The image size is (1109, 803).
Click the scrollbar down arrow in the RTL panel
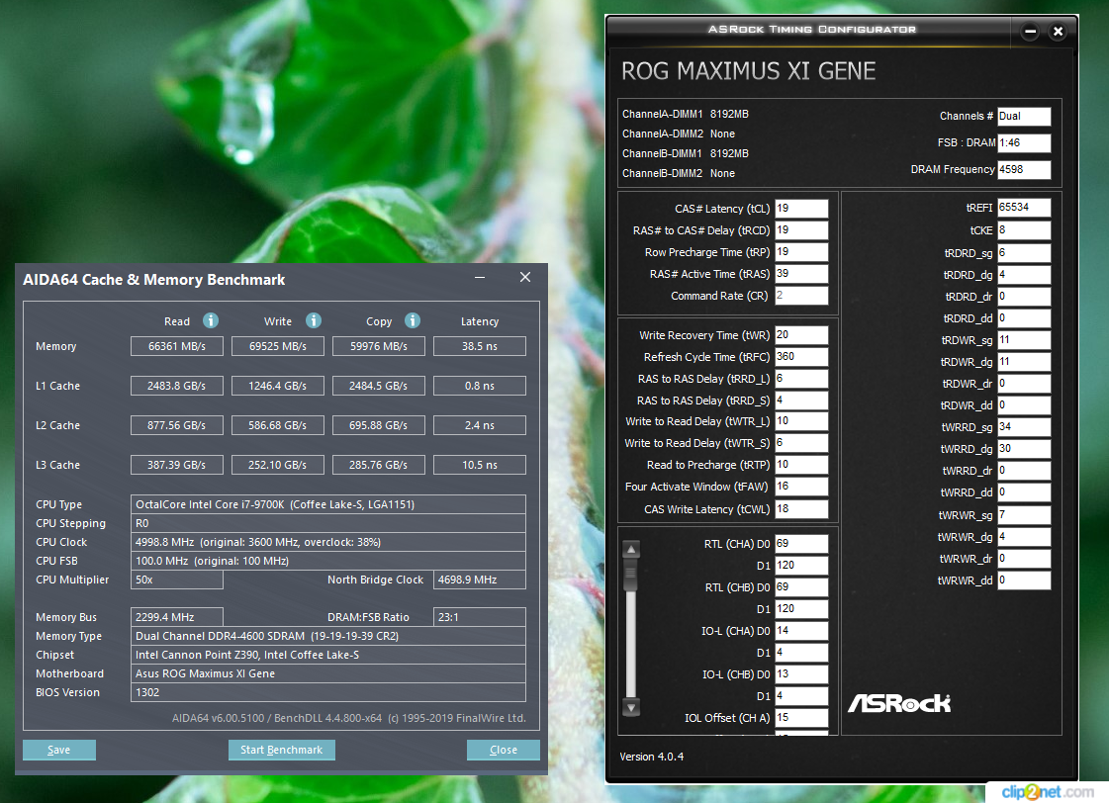(x=631, y=707)
